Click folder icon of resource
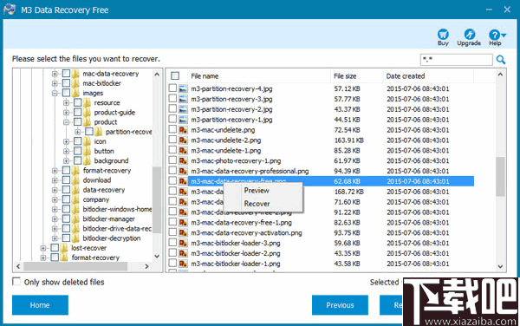 (88, 102)
